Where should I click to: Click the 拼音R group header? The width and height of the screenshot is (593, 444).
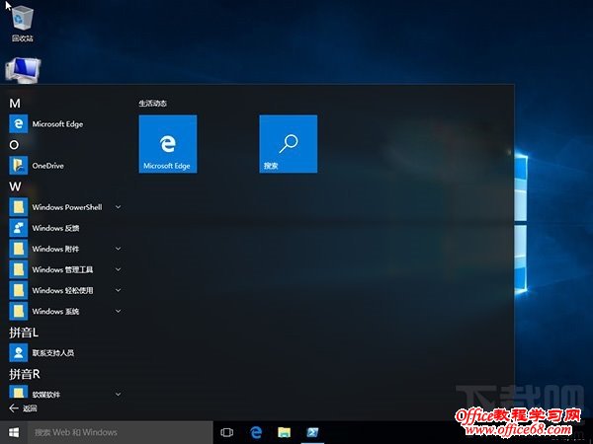[24, 374]
